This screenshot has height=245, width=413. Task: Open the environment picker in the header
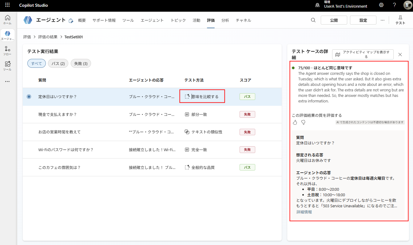(x=341, y=5)
